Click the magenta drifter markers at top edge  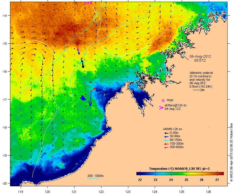click(88, 3)
